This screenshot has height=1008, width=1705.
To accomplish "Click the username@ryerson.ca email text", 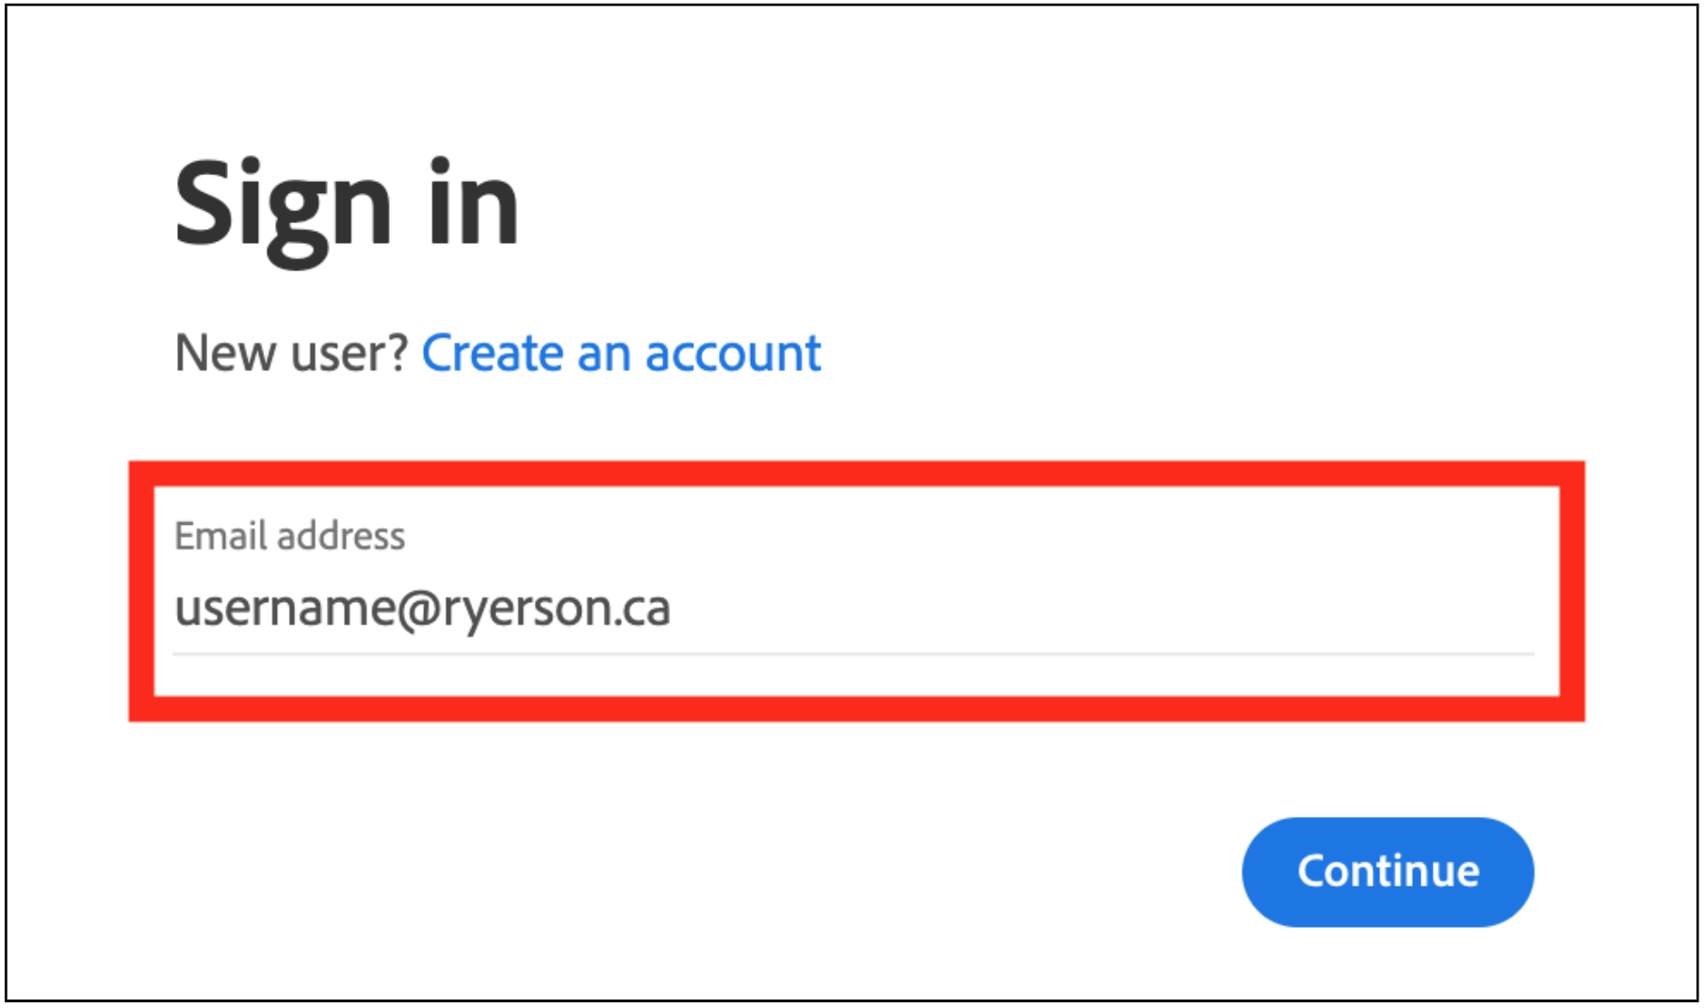I will (x=422, y=608).
